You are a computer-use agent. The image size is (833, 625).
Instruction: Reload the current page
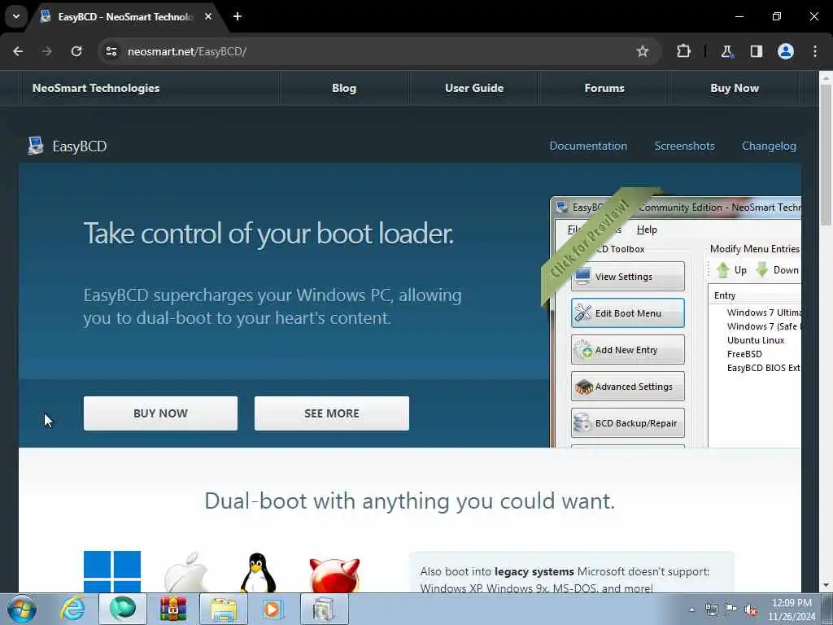tap(76, 51)
